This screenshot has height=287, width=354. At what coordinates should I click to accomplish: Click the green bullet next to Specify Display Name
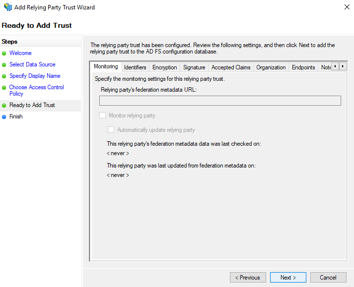tap(4, 76)
